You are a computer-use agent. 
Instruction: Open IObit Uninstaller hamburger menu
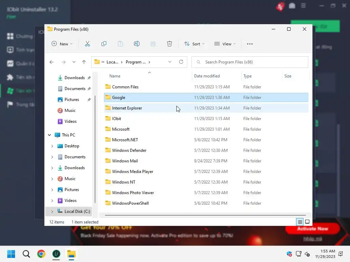point(304,5)
